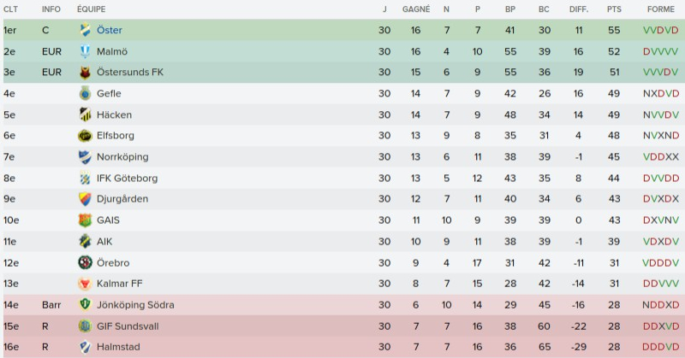This screenshot has height=358, width=685.
Task: Click the Örebro team name
Action: (114, 262)
